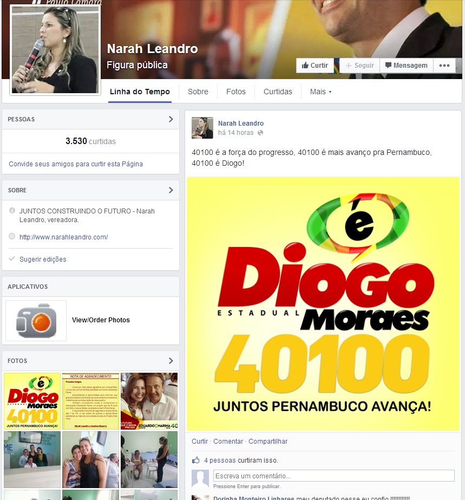
Task: Click the info icon beside page description
Action: click(x=12, y=211)
